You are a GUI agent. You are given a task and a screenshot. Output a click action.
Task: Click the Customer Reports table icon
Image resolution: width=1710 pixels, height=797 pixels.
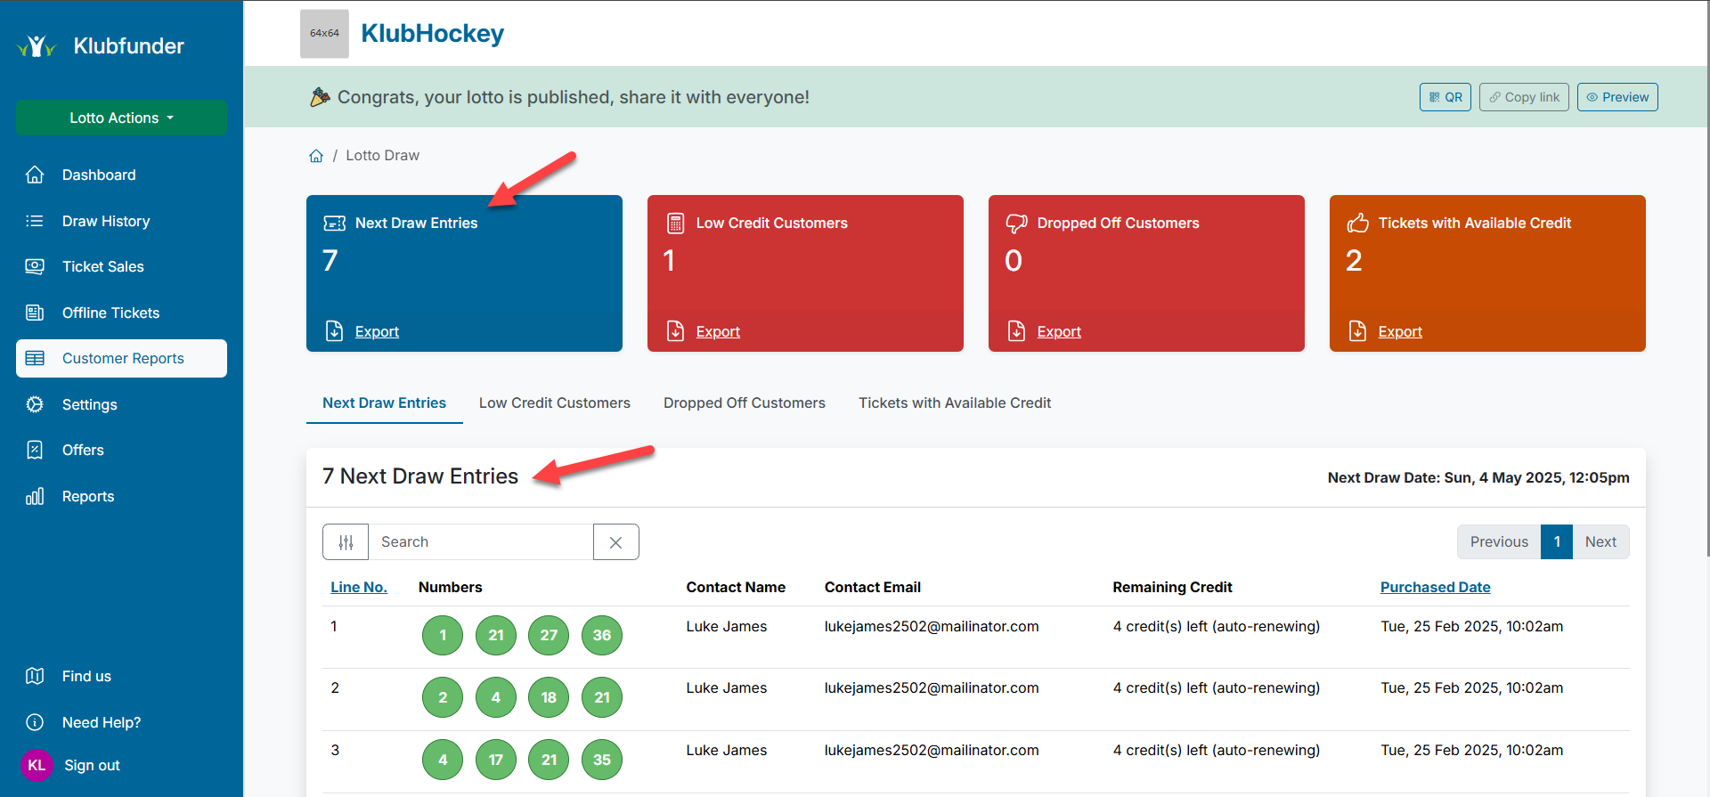pos(35,358)
